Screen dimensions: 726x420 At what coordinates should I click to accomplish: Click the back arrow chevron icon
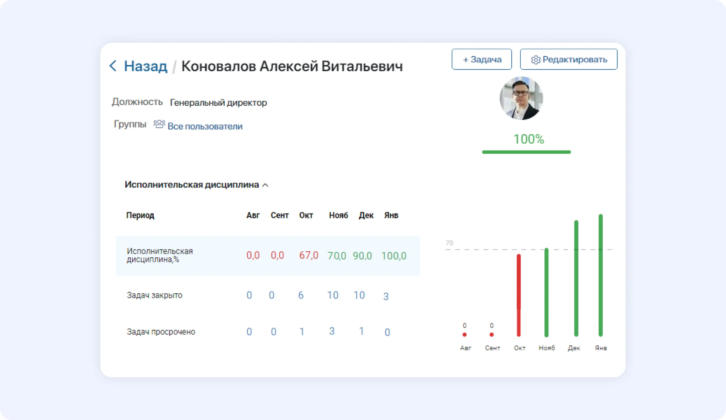coord(113,66)
